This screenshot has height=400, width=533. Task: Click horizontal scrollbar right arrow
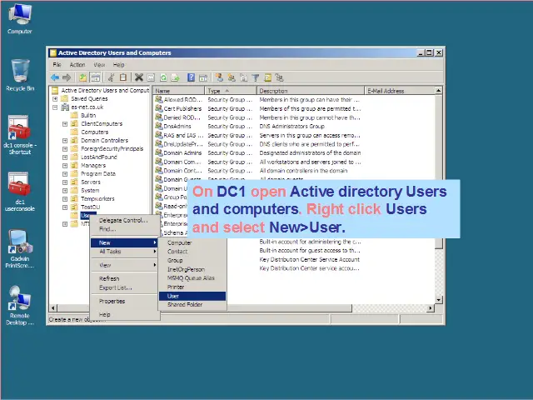click(x=431, y=308)
